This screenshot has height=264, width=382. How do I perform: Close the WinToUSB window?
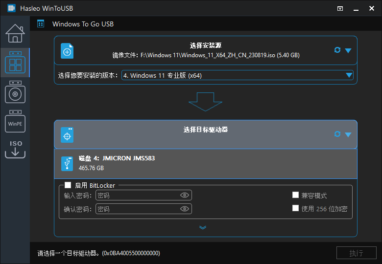click(x=372, y=8)
